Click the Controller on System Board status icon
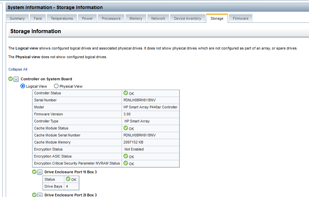This screenshot has height=197, width=309. click(x=11, y=79)
